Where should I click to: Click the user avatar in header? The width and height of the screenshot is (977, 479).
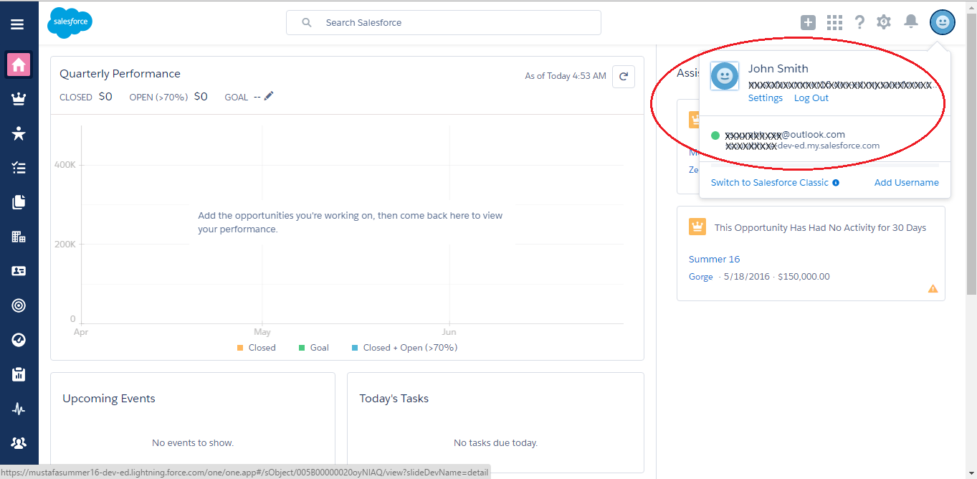[x=943, y=22]
